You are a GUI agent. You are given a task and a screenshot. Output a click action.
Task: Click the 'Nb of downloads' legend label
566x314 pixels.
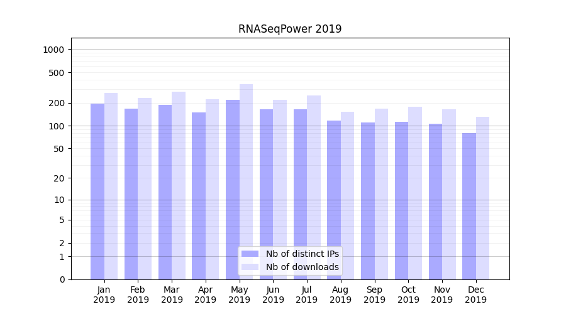(x=302, y=267)
